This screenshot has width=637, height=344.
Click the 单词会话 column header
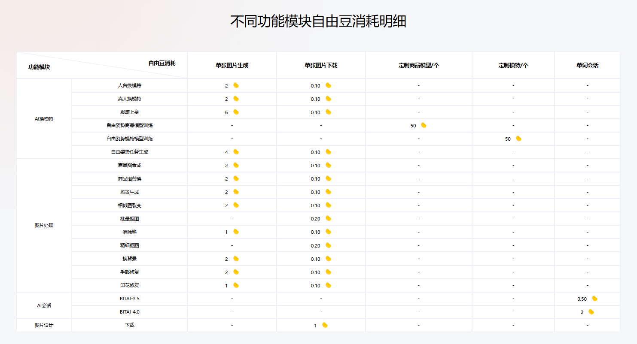point(588,65)
